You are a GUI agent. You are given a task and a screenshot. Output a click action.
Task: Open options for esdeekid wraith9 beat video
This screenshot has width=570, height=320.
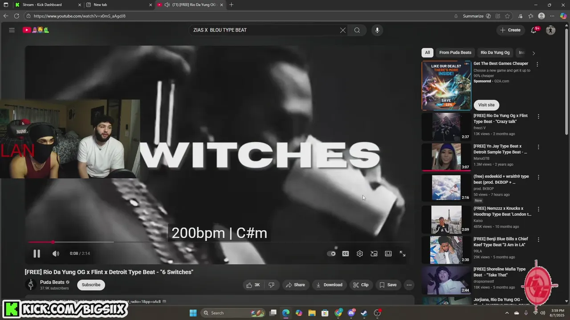tap(538, 177)
